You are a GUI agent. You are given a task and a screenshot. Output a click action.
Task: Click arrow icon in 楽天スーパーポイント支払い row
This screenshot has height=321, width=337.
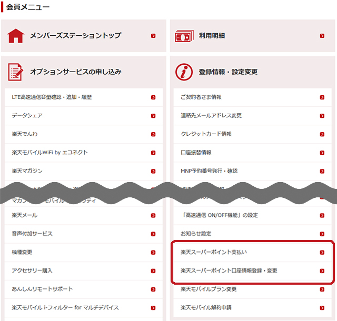[322, 253]
